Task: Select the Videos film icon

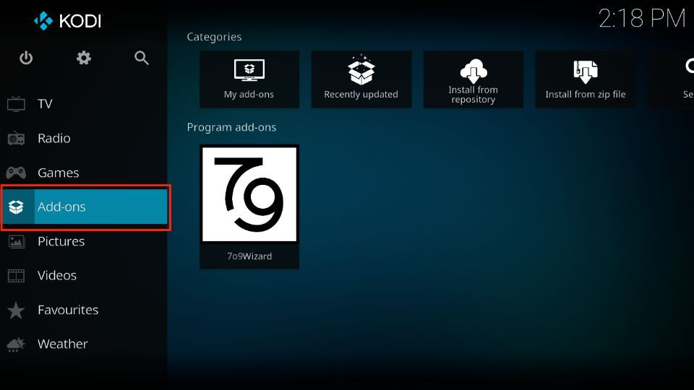Action: pos(17,275)
